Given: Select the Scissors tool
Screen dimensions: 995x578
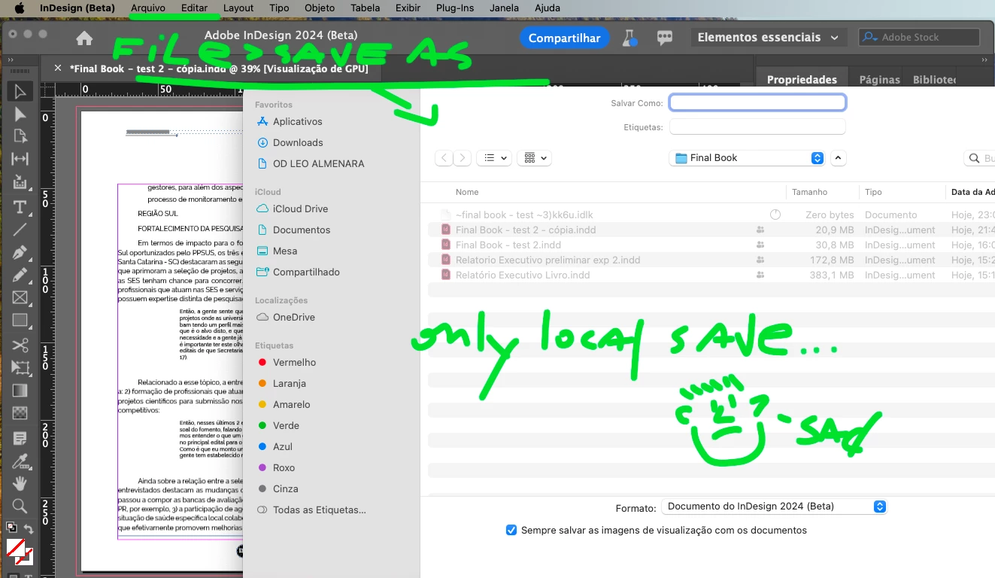Looking at the screenshot, I should [20, 345].
